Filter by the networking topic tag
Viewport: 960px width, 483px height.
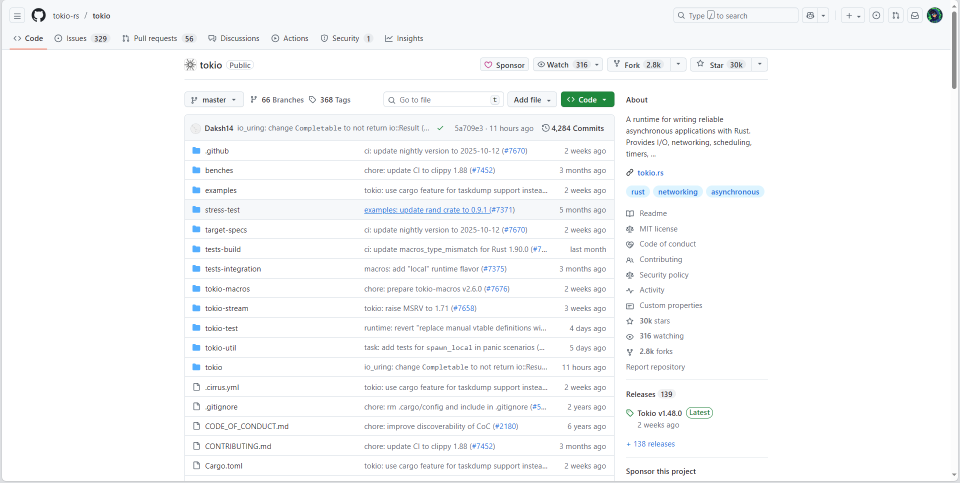click(x=678, y=192)
